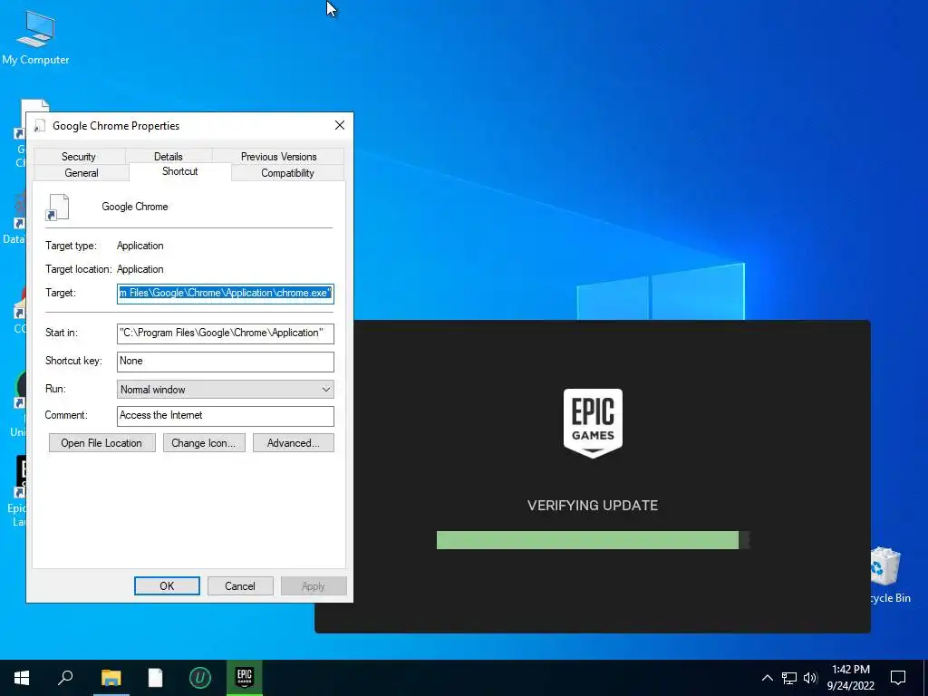Open the Previous Versions tab
928x696 pixels.
[x=278, y=156]
